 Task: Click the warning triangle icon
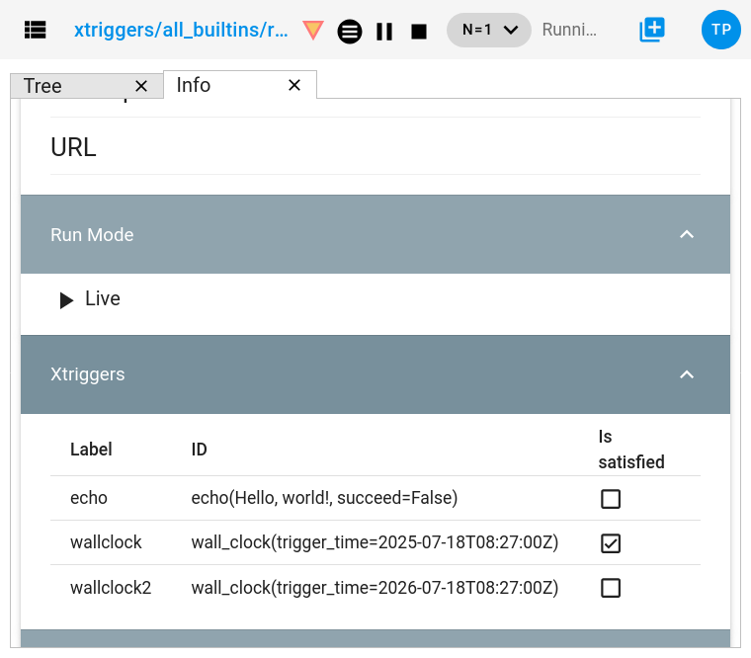point(312,30)
